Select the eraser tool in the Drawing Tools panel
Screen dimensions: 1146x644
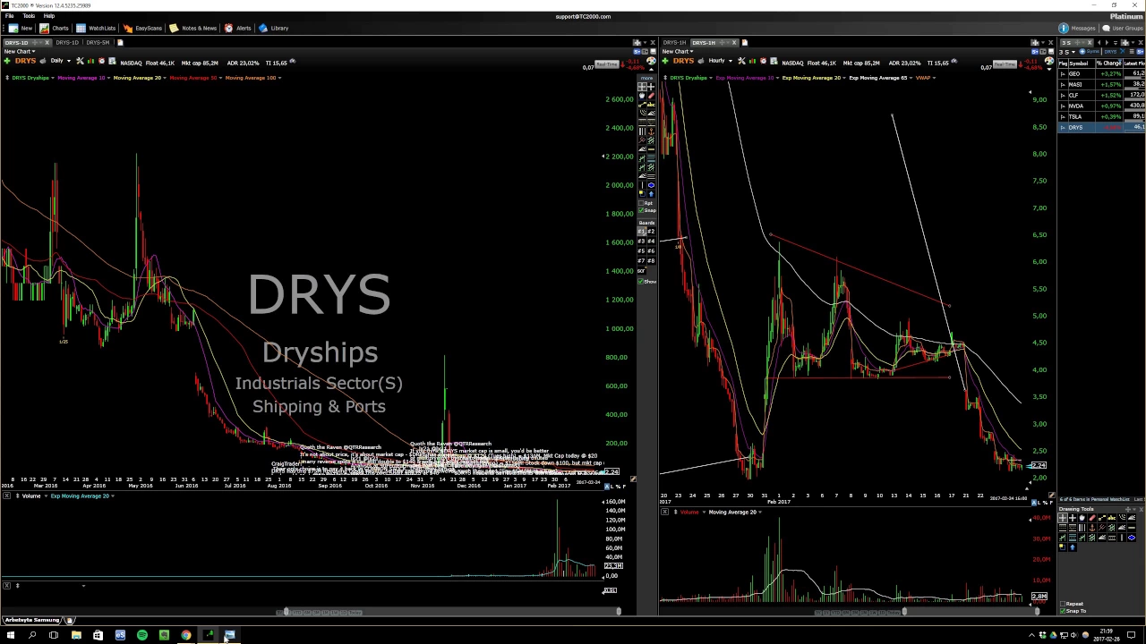coord(1092,518)
